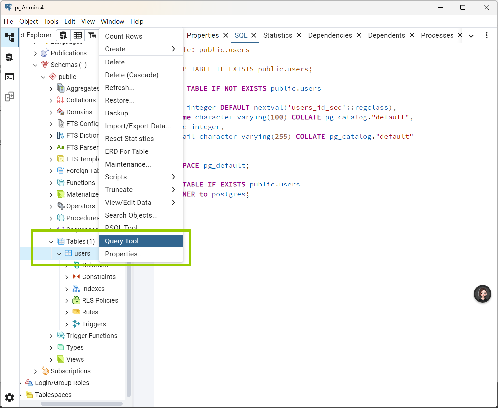Open the Scripts submenu arrow

pos(173,177)
